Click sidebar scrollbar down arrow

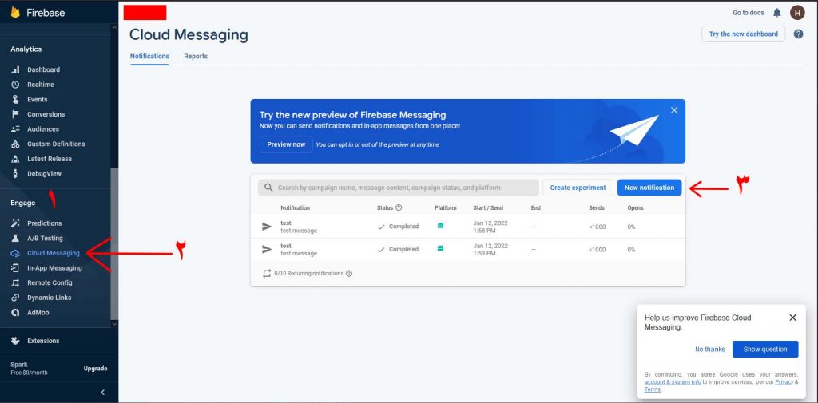tap(114, 324)
